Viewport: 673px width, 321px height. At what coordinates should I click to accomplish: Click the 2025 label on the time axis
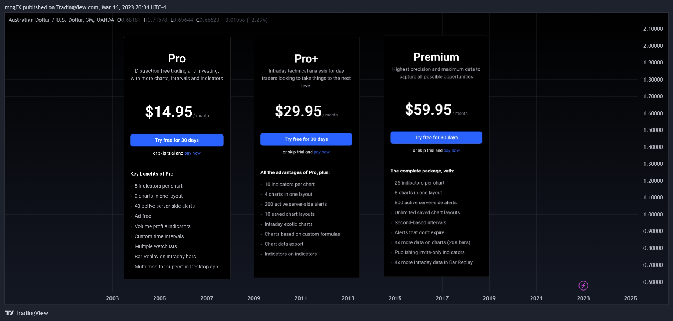click(x=630, y=298)
